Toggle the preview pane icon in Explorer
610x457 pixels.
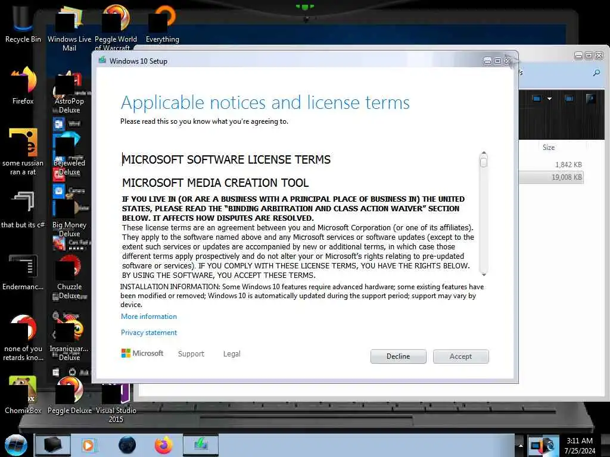(569, 99)
